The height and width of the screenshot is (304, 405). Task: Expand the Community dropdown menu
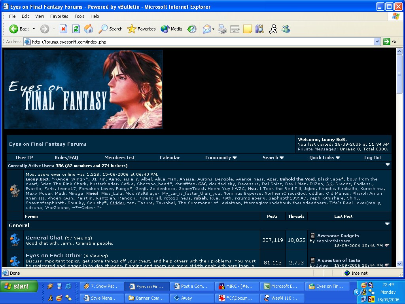point(221,158)
